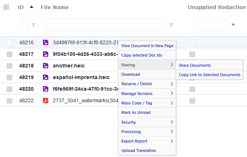The height and width of the screenshot is (157, 247).
Task: Expand the Security submenu chevron
Action: (172, 122)
